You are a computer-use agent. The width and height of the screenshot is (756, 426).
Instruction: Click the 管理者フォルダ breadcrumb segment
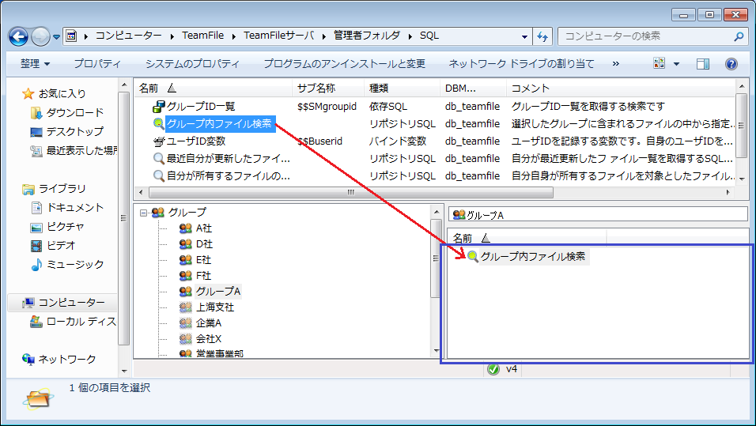(366, 36)
